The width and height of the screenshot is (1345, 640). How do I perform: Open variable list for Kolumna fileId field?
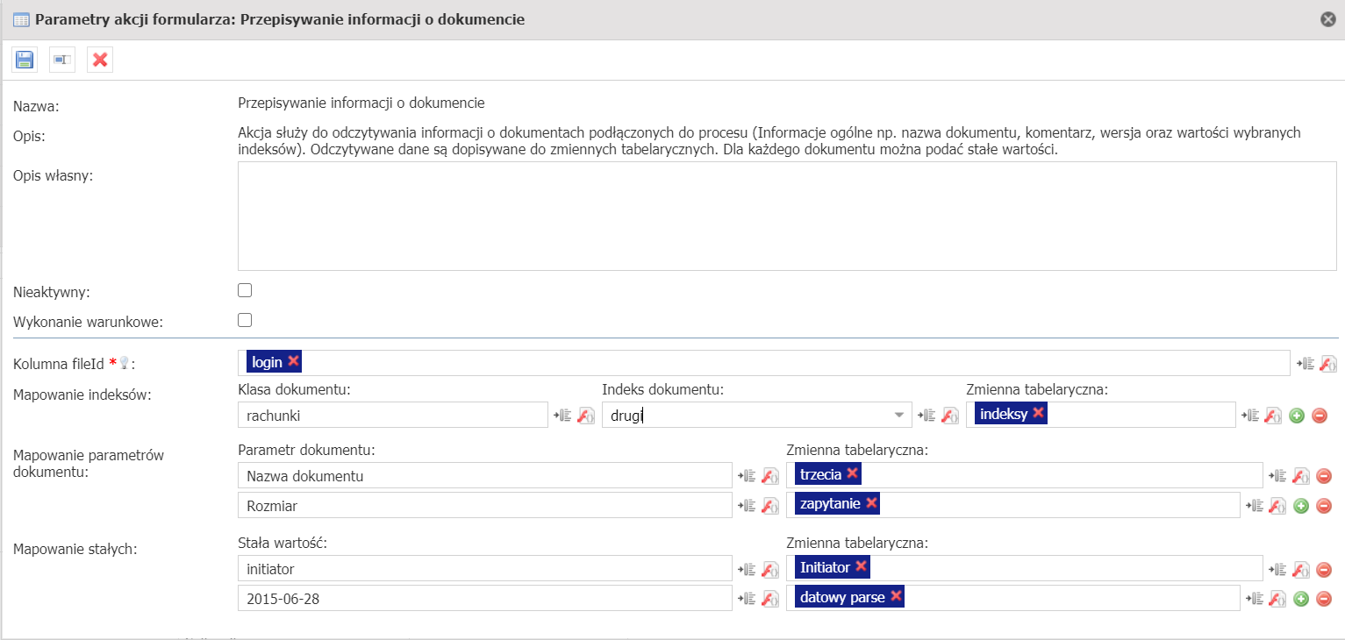tap(1306, 363)
